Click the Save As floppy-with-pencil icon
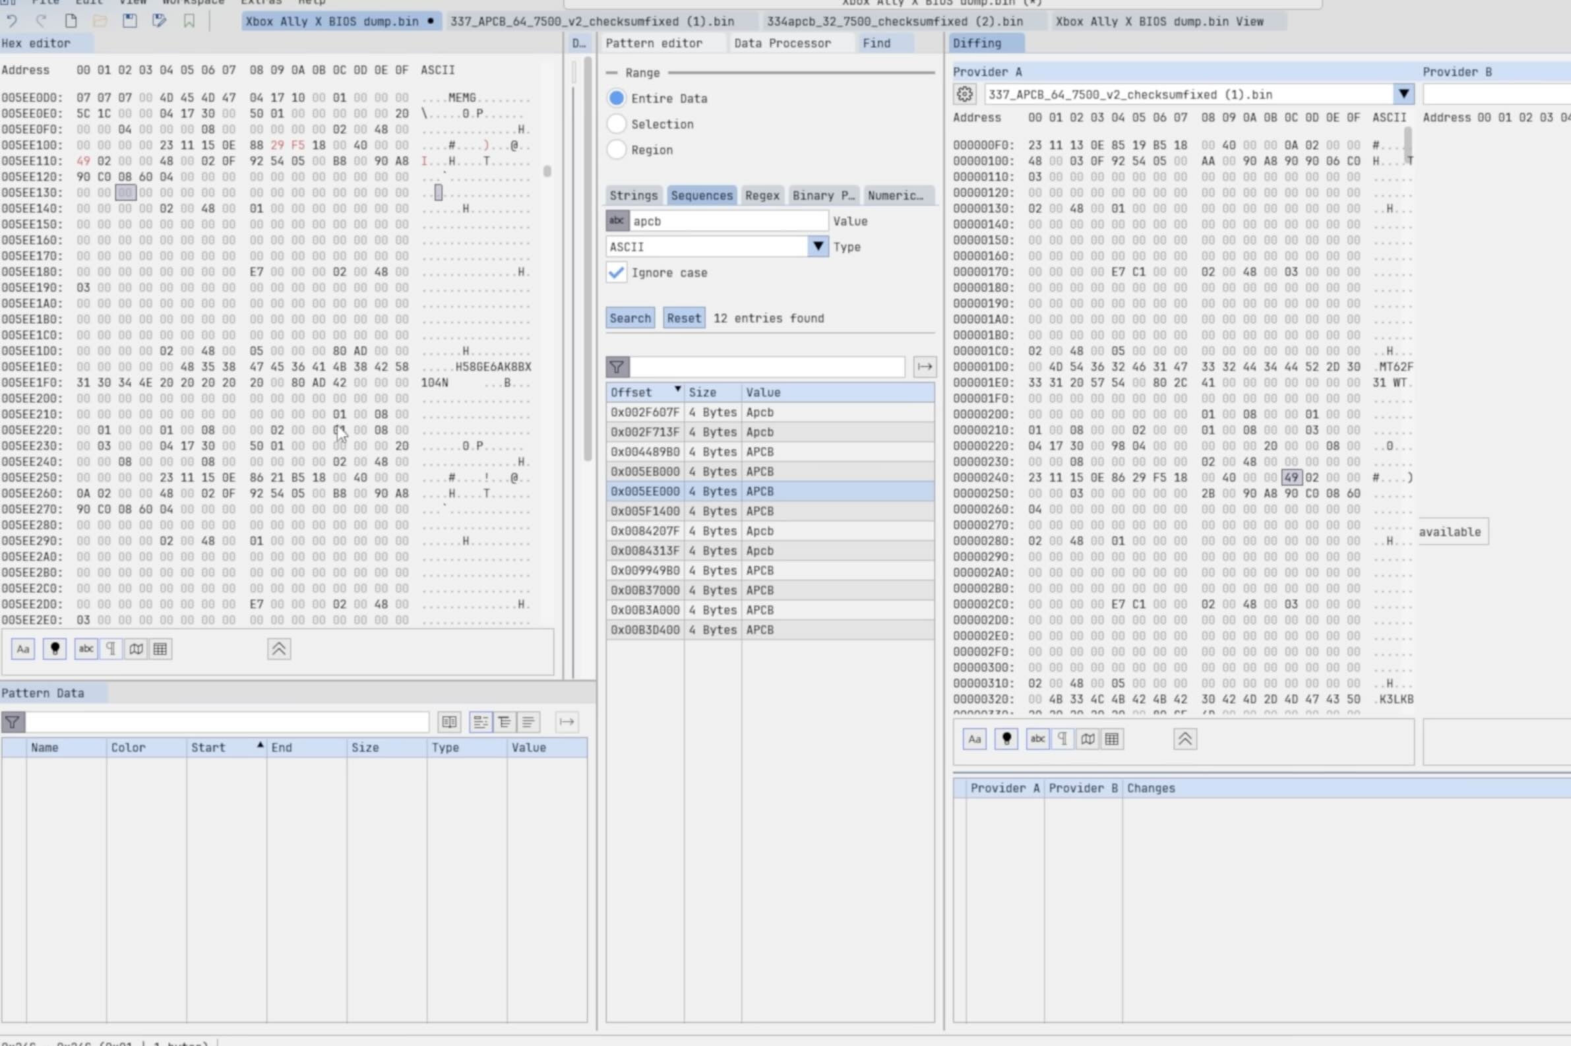The width and height of the screenshot is (1571, 1046). tap(159, 21)
